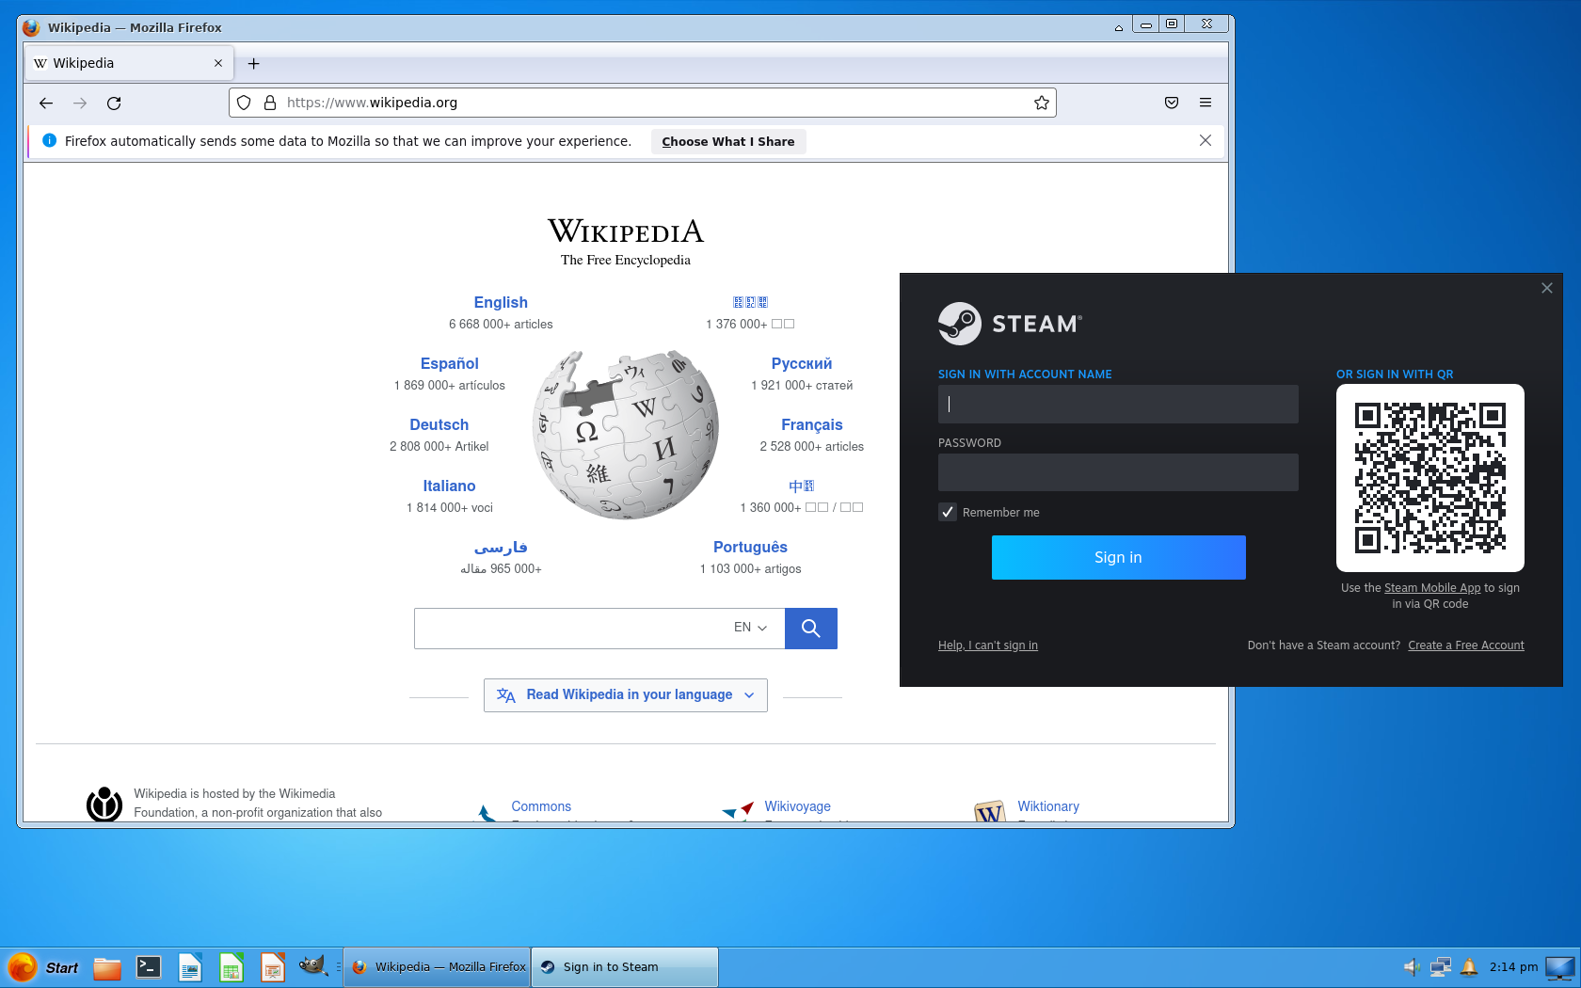Open the Save to Pocket icon
The height and width of the screenshot is (988, 1581).
pos(1172,103)
